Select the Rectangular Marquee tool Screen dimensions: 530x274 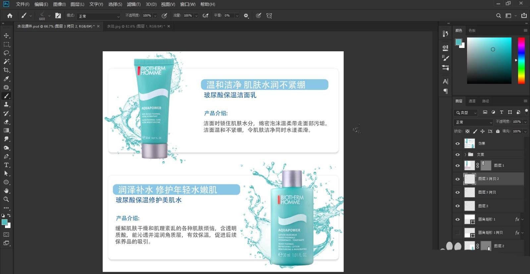point(6,44)
